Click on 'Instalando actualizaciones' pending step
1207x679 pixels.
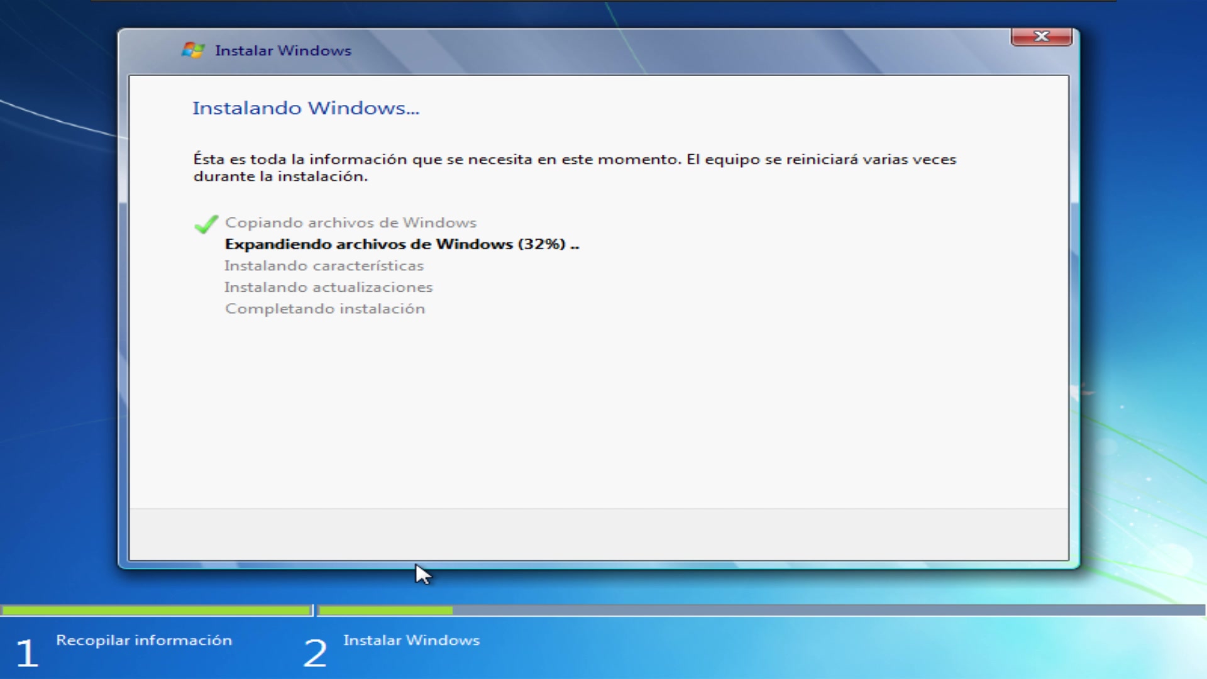(328, 286)
